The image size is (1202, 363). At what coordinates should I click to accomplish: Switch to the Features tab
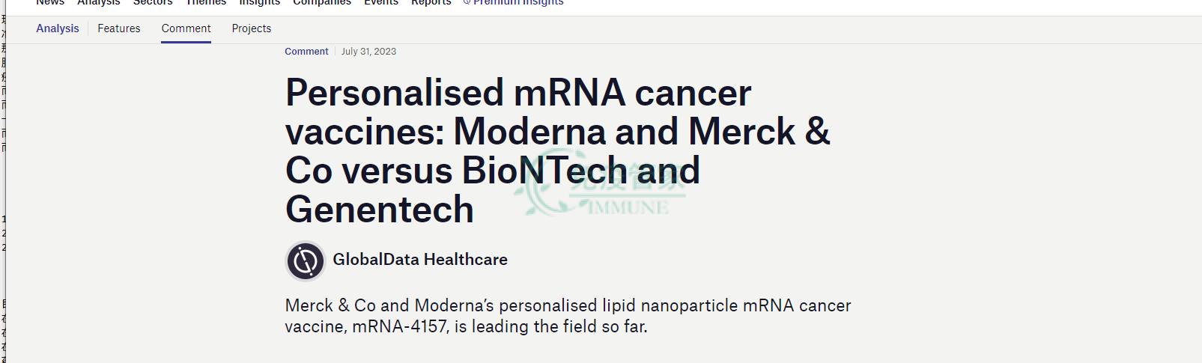point(119,28)
